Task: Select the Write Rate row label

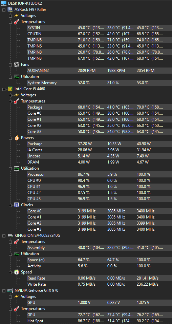Action: pyautogui.click(x=36, y=284)
